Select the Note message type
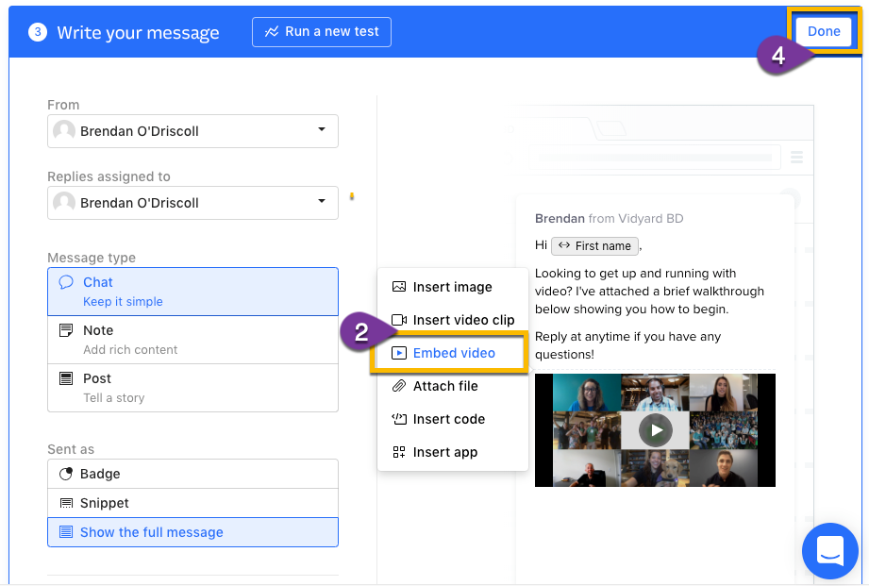 192,339
